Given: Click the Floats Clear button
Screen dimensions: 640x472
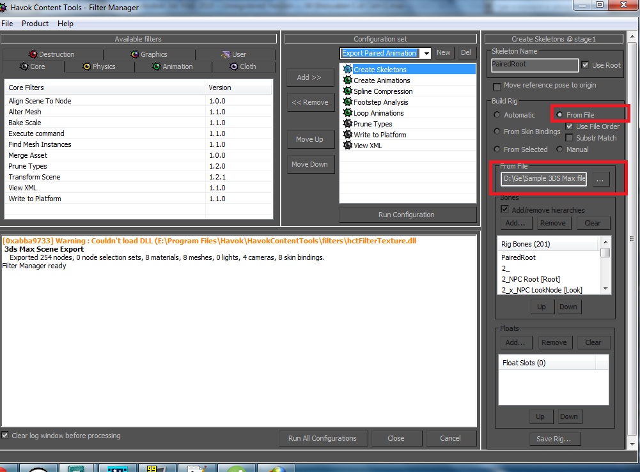Looking at the screenshot, I should 593,343.
